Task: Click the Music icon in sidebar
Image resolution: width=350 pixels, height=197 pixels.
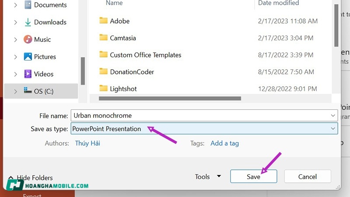Action: click(x=28, y=39)
